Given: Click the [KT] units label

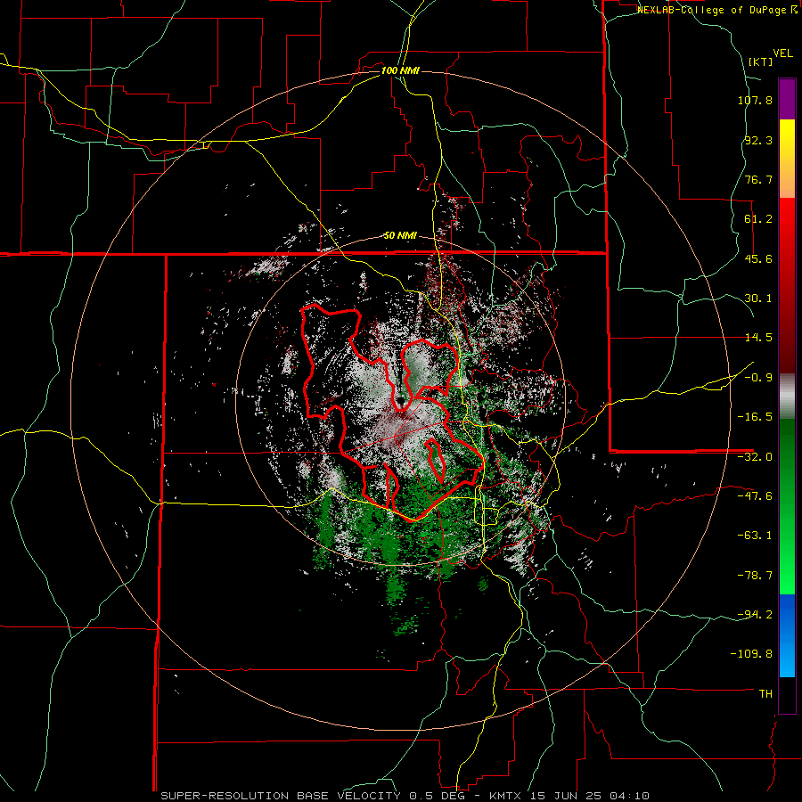Looking at the screenshot, I should [761, 61].
